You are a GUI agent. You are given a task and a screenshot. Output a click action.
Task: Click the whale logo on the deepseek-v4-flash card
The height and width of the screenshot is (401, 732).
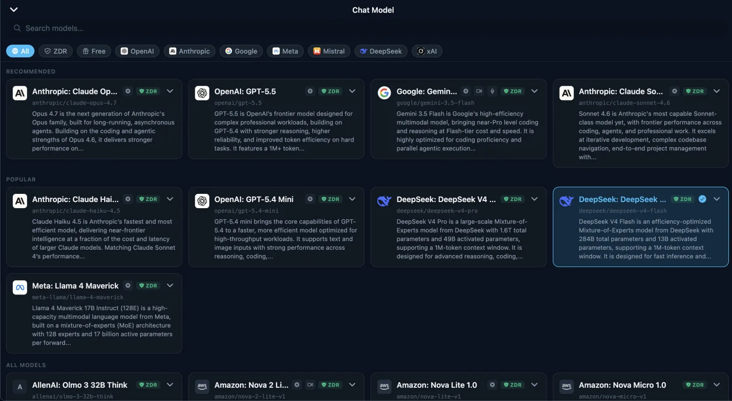click(x=566, y=201)
